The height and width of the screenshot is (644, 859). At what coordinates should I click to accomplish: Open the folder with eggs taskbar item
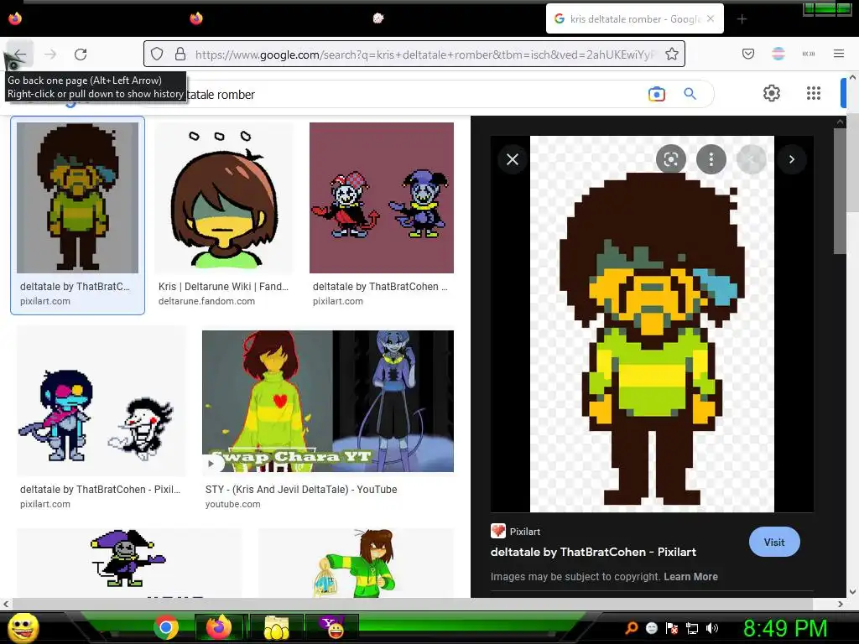point(277,627)
